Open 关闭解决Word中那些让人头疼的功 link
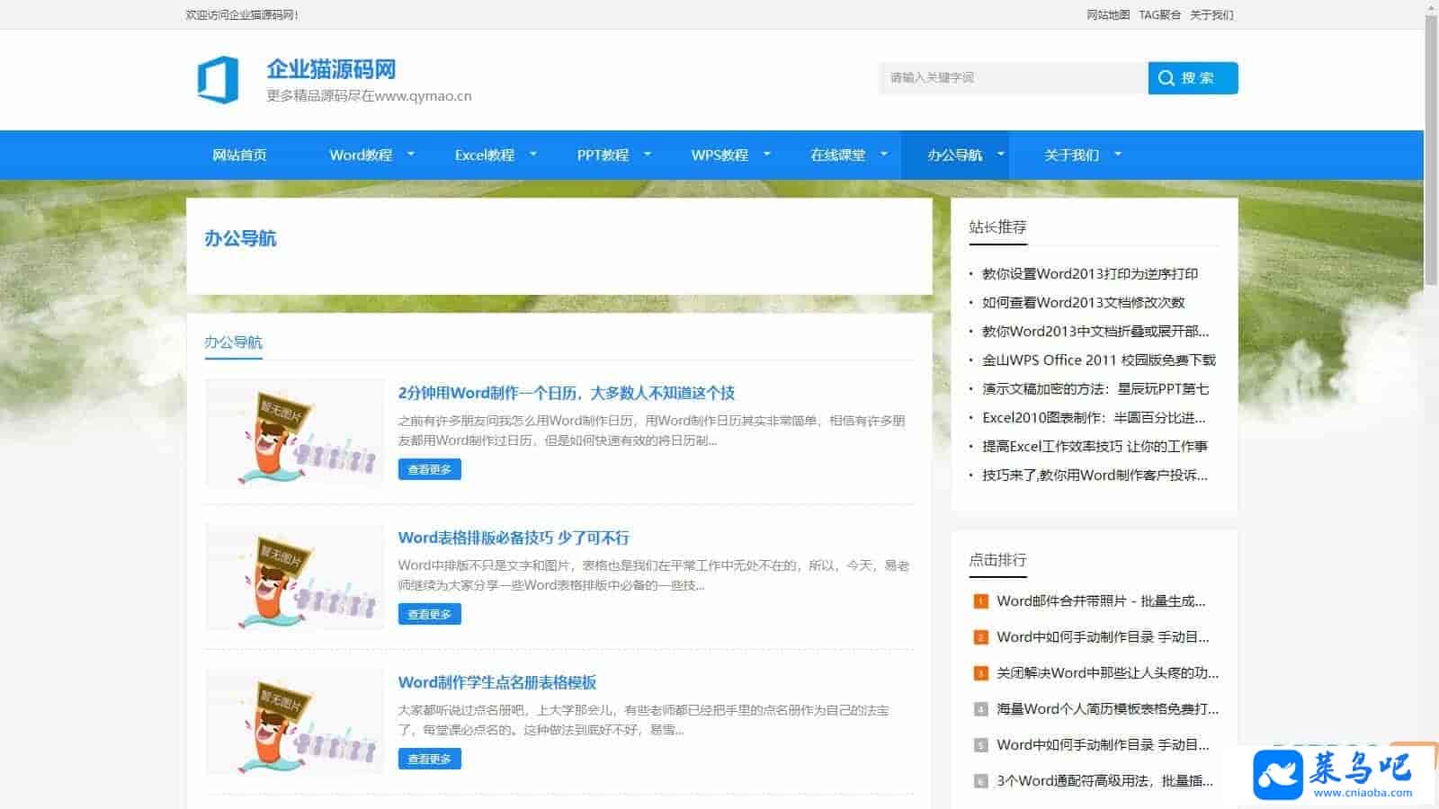This screenshot has width=1439, height=809. [x=1108, y=673]
